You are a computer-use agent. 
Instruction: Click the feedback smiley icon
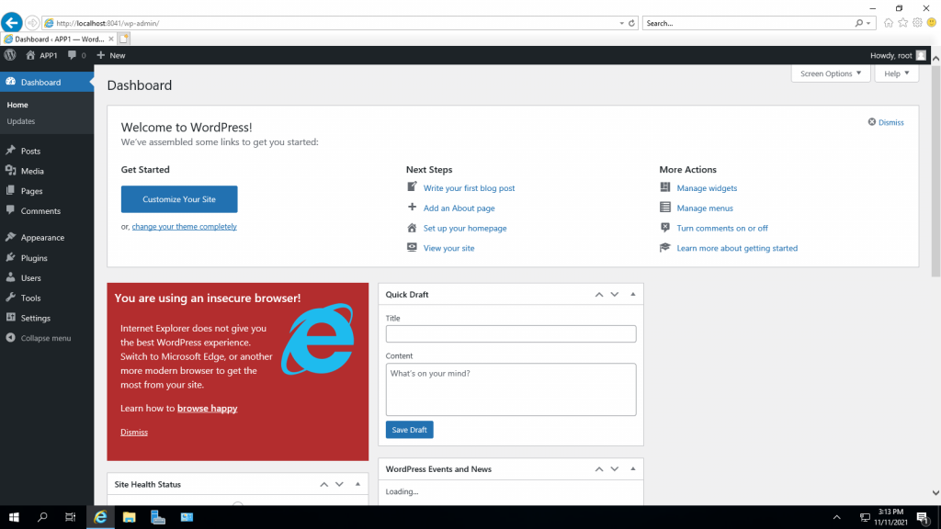(x=932, y=23)
